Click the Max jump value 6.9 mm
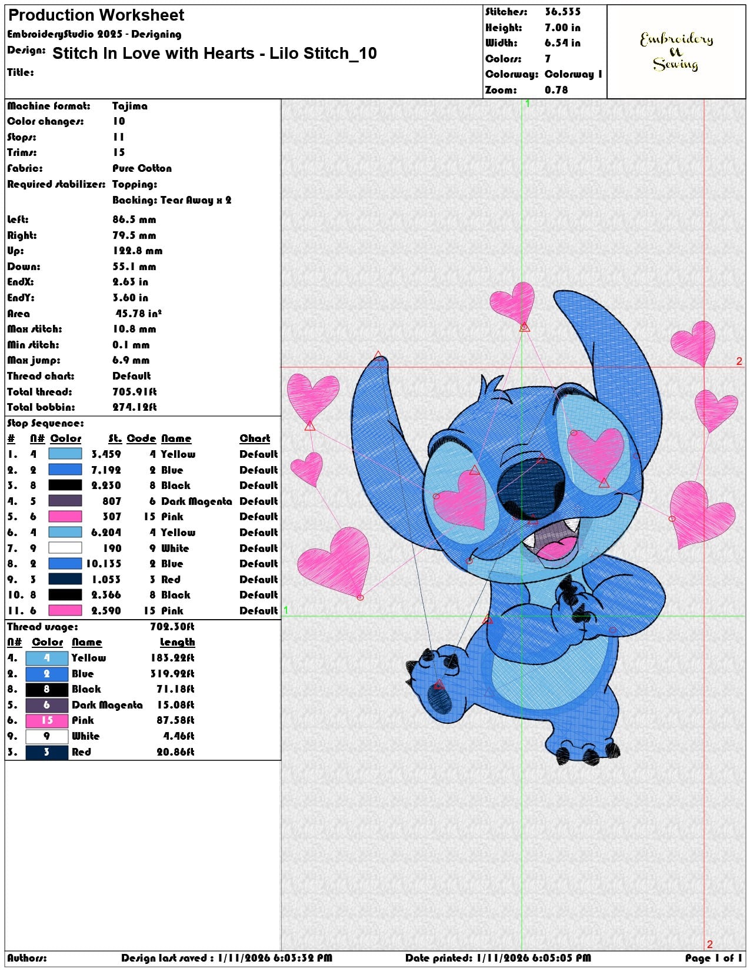The image size is (750, 971). 131,360
